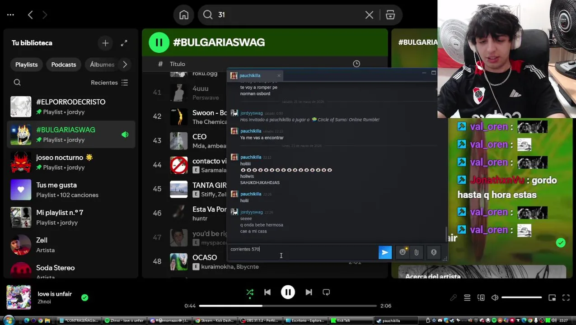Open jordyyswag profile from the last chat message
Screen dimensions: 576x325
coord(251,212)
